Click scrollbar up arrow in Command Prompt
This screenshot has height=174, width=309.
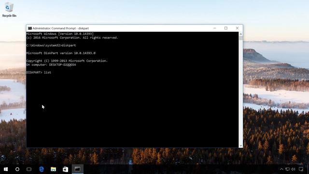(240, 34)
